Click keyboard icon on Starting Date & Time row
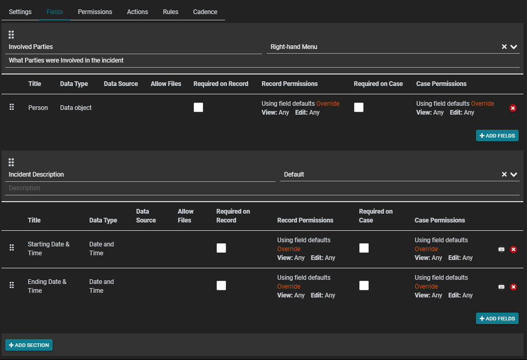Image resolution: width=527 pixels, height=360 pixels. [x=501, y=250]
